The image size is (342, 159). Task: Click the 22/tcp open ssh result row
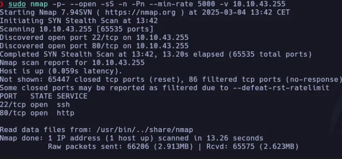point(35,105)
